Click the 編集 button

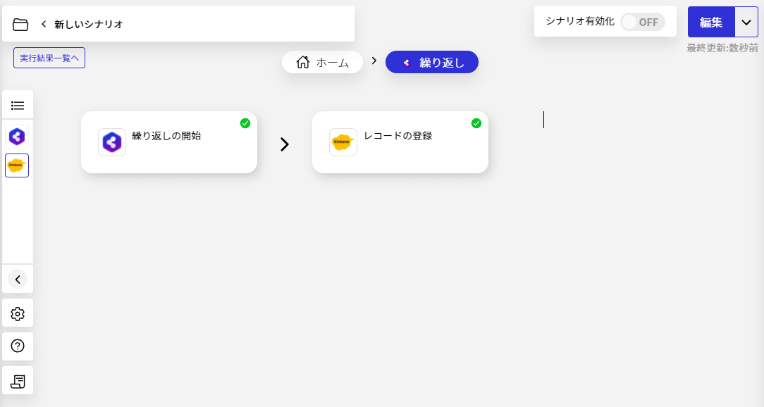point(711,22)
